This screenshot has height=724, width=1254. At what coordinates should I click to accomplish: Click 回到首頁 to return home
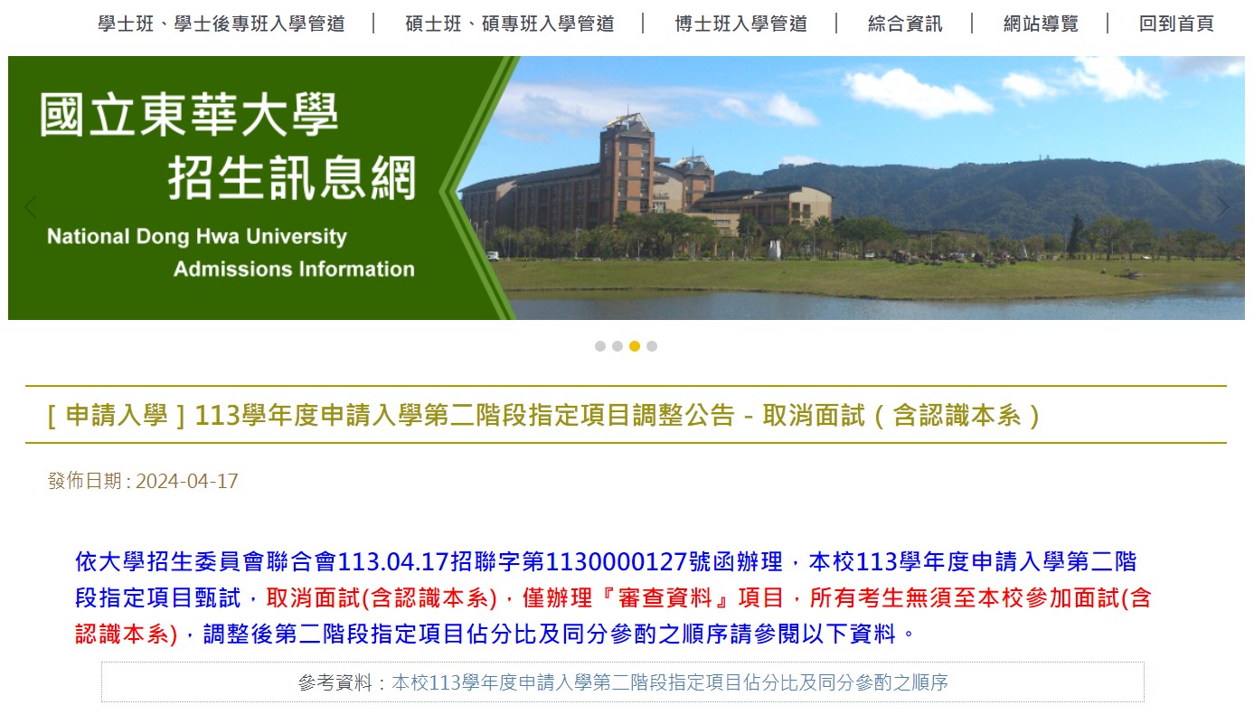coord(1175,24)
